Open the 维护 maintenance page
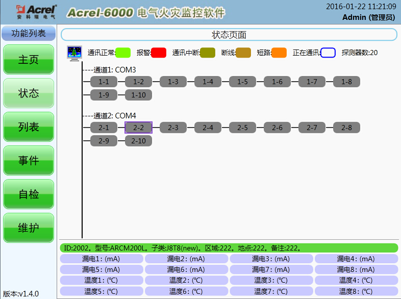401x299 pixels. click(29, 228)
